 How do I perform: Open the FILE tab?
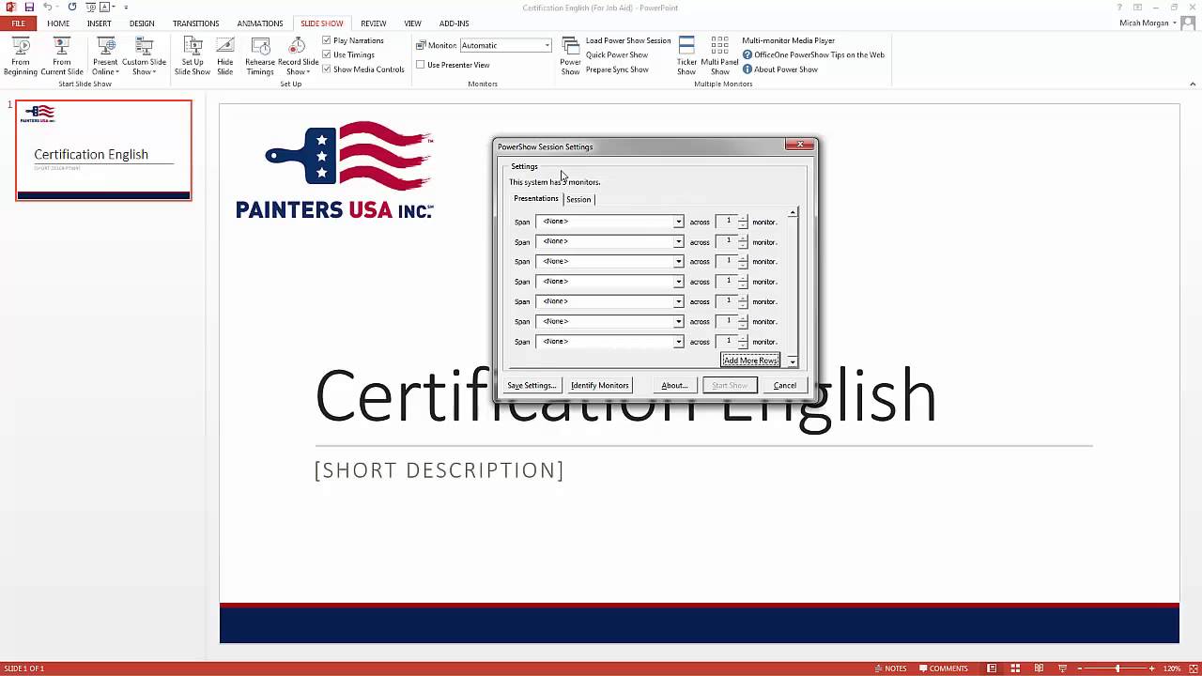click(18, 23)
